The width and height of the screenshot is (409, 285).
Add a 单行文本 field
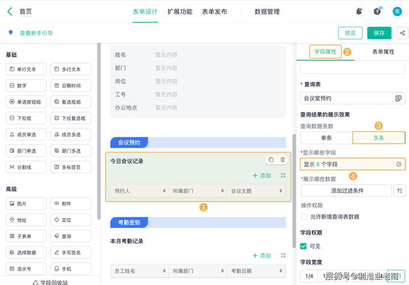[26, 70]
